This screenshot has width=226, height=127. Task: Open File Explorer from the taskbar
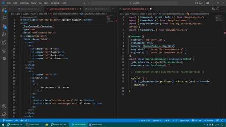(47, 125)
